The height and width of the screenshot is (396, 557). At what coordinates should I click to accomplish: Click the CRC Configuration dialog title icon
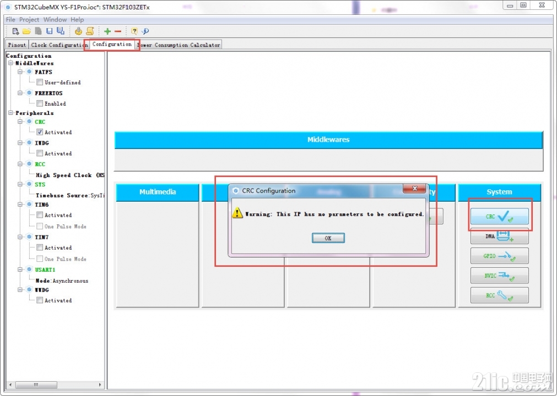235,191
